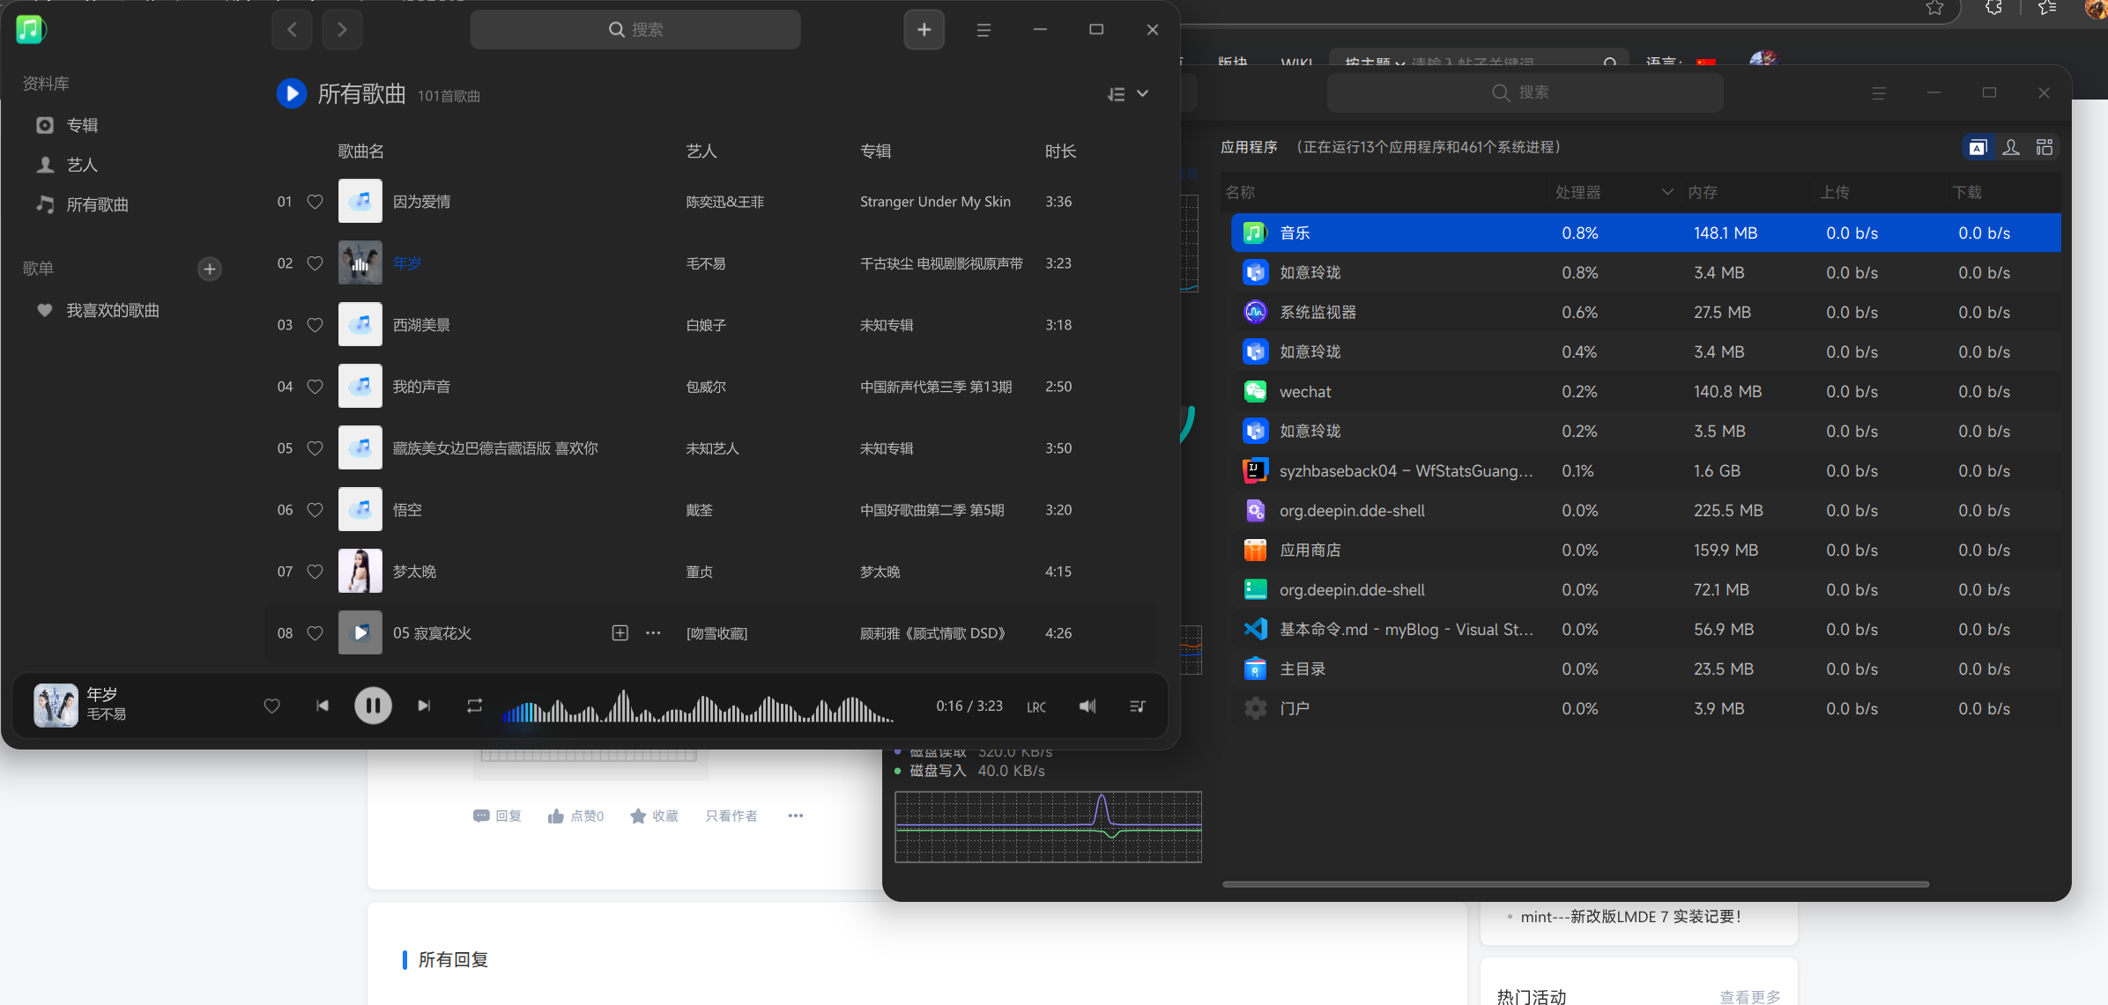Image resolution: width=2108 pixels, height=1005 pixels.
Task: Open the sort order dropdown for songs
Action: [1127, 93]
